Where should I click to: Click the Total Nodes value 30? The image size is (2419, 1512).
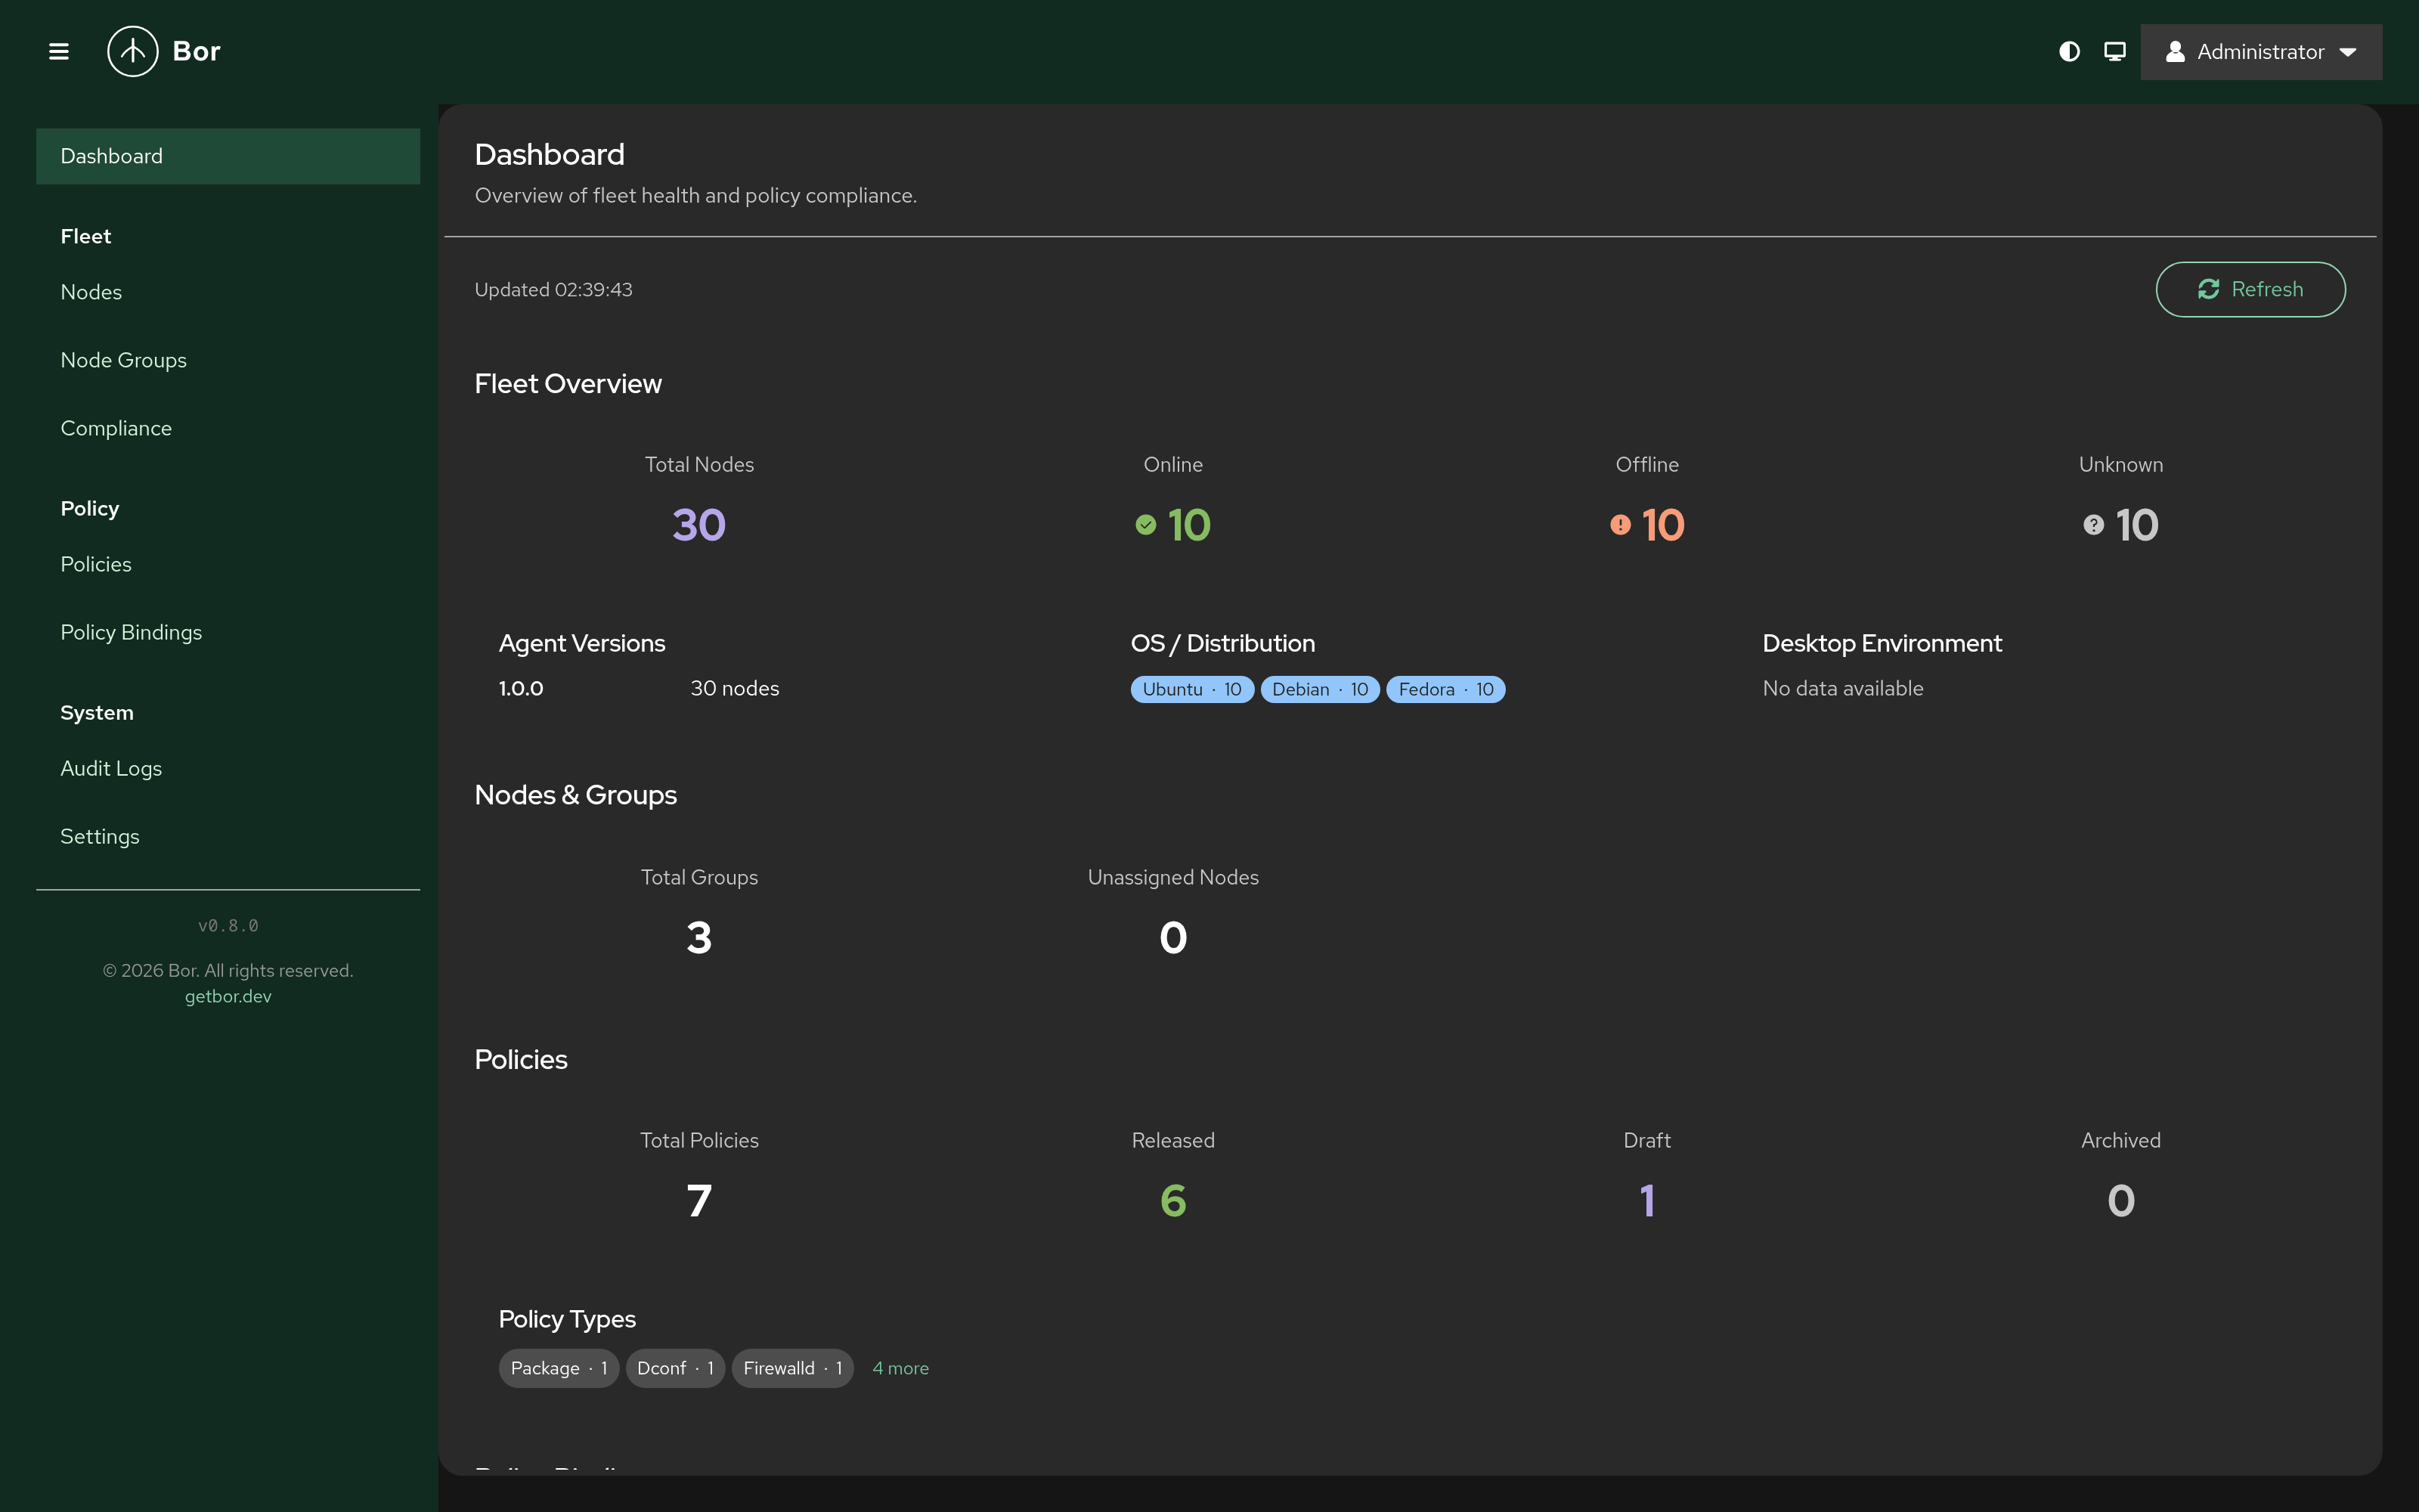tap(698, 525)
